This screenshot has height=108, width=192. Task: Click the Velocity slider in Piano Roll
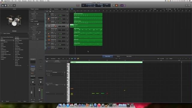point(55,94)
